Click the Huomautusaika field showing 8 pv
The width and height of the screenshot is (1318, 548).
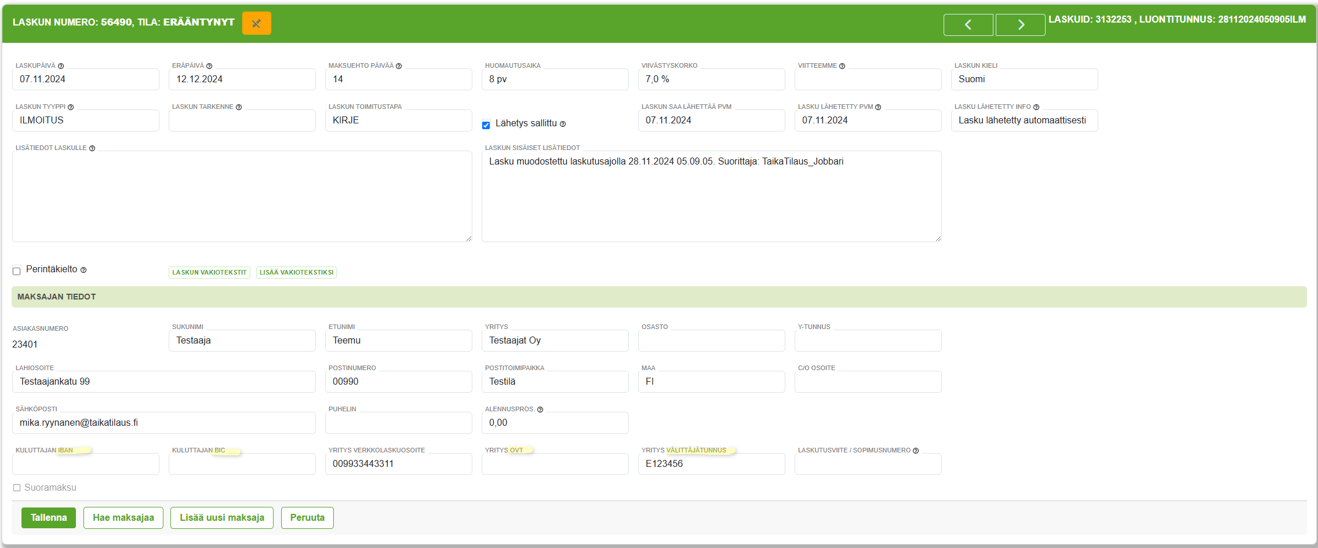[555, 79]
